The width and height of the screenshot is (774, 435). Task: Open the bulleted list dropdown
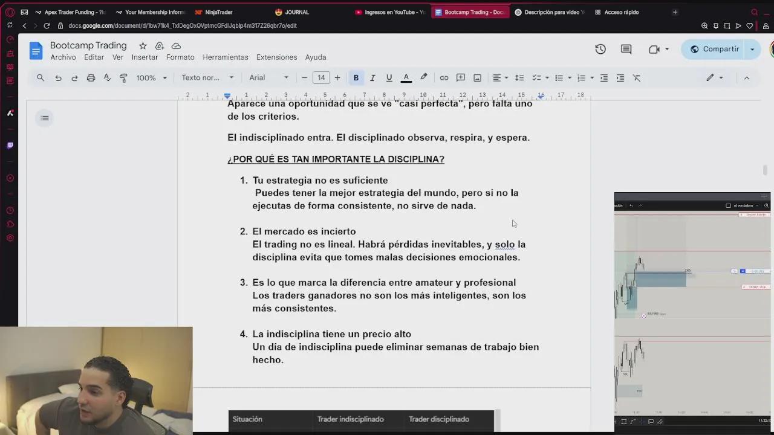562,77
